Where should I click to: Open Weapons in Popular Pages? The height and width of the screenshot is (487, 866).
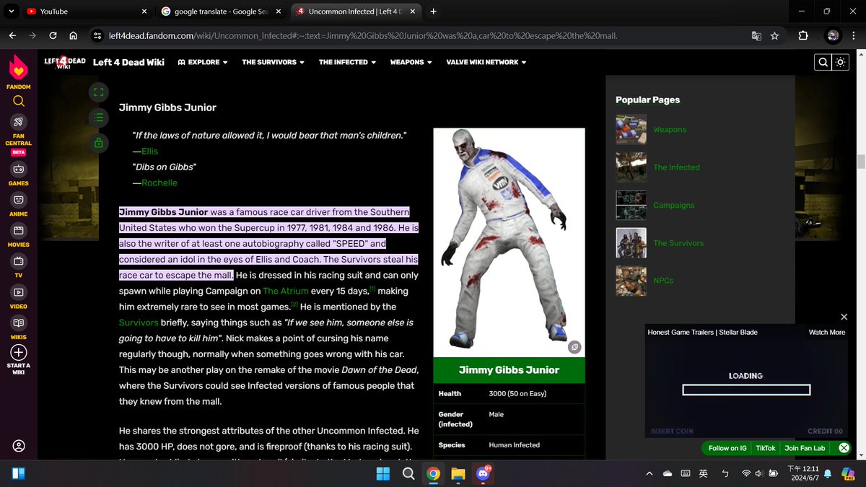coord(670,130)
